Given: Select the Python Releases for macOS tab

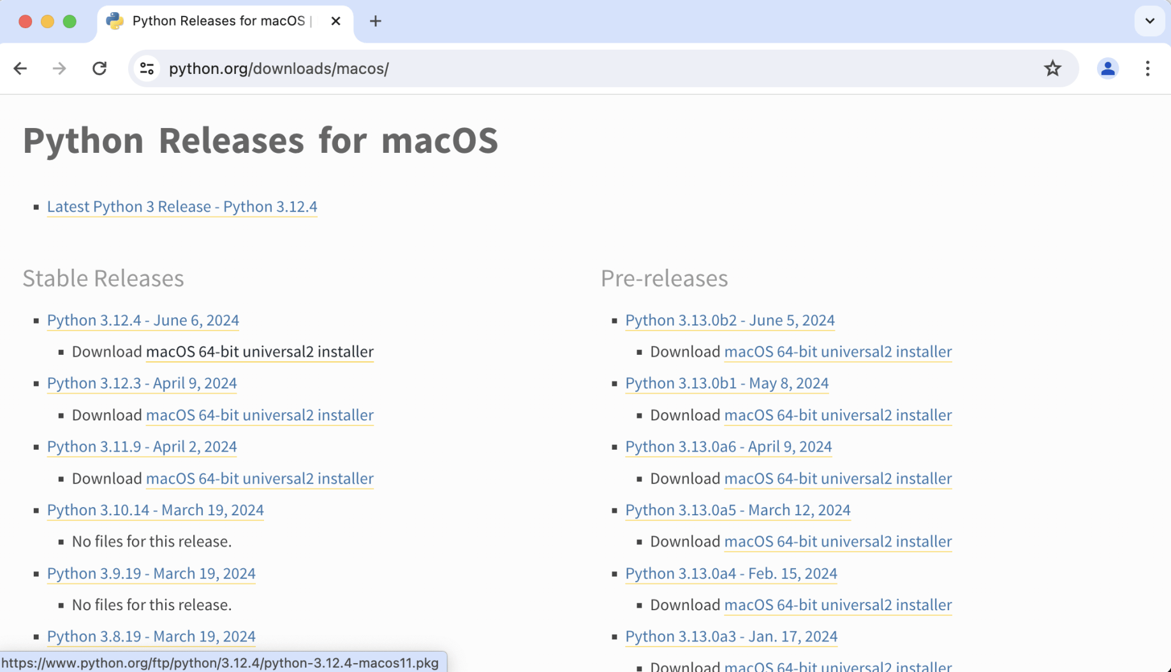Looking at the screenshot, I should point(218,21).
